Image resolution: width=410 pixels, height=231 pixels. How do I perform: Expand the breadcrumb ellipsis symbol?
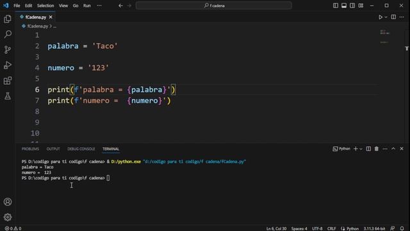(x=54, y=26)
